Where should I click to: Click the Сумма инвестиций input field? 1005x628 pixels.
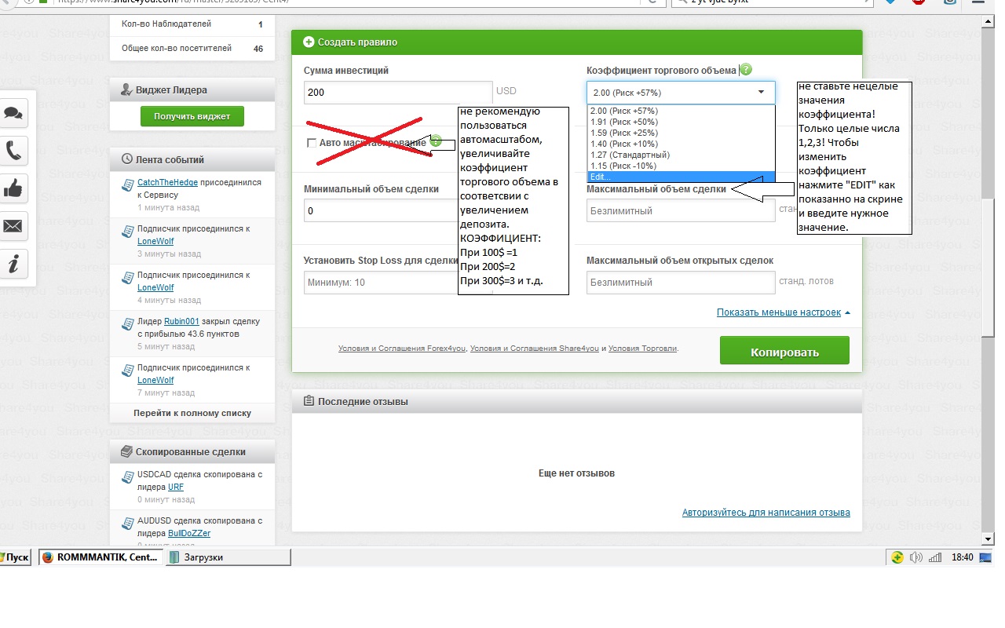(398, 93)
